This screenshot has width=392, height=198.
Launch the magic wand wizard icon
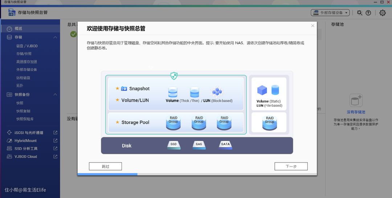tap(359, 13)
